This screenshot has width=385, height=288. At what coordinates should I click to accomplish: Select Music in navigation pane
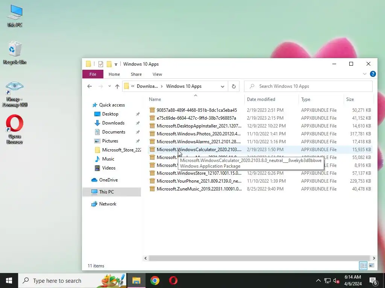pos(108,159)
